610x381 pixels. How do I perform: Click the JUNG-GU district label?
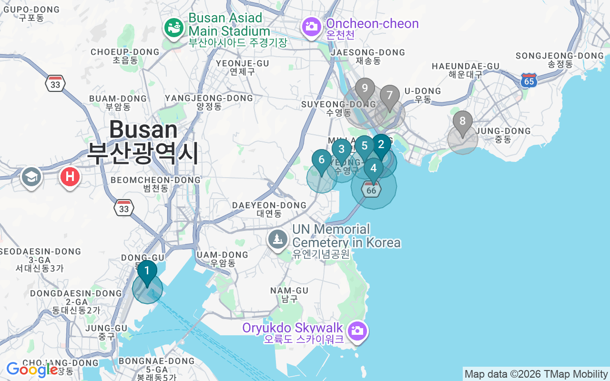107,332
